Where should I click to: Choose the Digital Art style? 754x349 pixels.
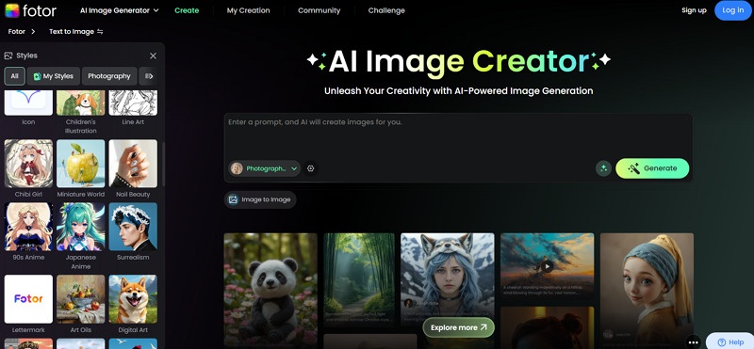[133, 298]
